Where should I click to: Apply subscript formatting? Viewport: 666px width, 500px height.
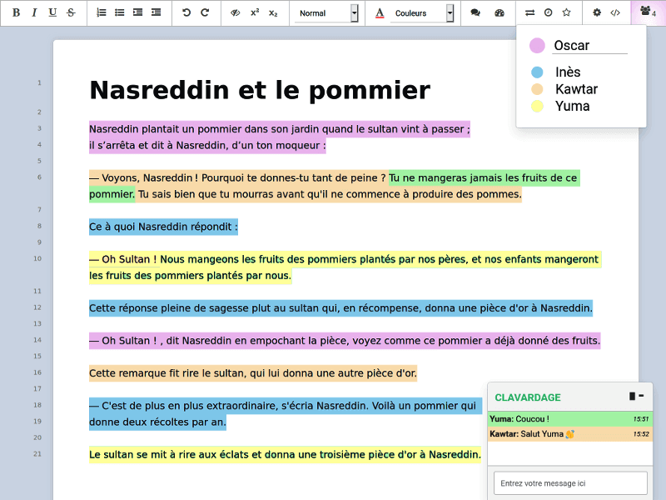click(x=273, y=12)
